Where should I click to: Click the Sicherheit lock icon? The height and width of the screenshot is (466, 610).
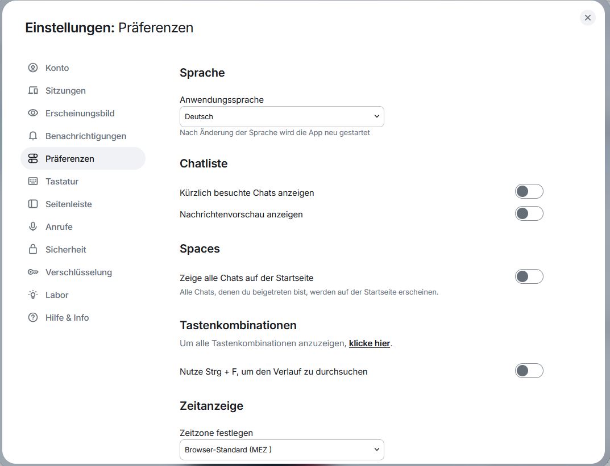[x=33, y=250]
